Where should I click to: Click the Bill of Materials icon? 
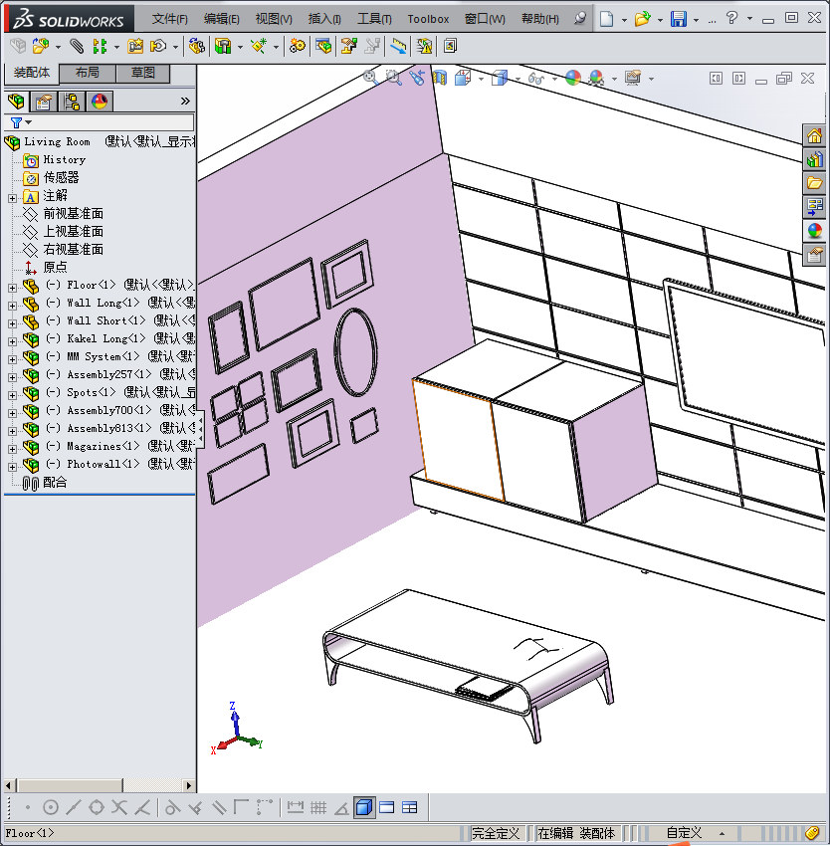point(323,47)
